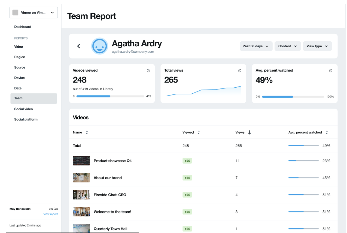
Task: Click the Product showcase Q4 thumbnail
Action: pos(81,161)
